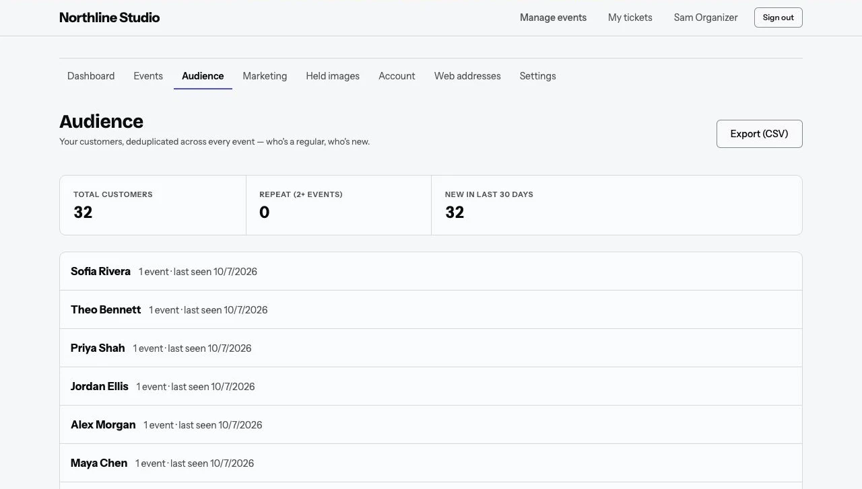
Task: Switch to the Dashboard tab
Action: point(91,76)
